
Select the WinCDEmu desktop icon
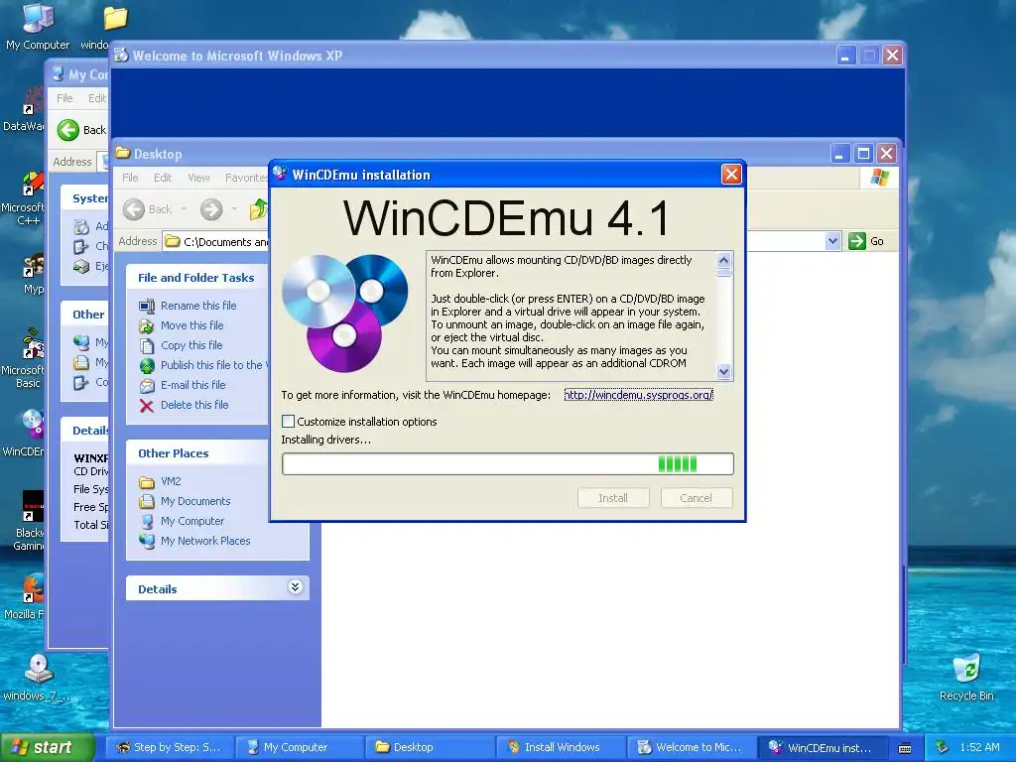click(x=24, y=433)
